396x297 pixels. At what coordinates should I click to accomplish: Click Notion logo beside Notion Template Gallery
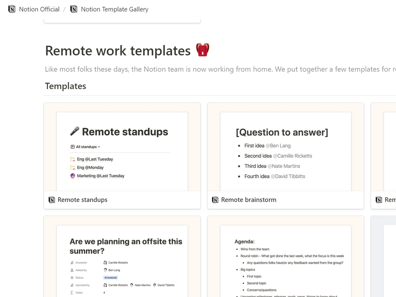coord(73,9)
